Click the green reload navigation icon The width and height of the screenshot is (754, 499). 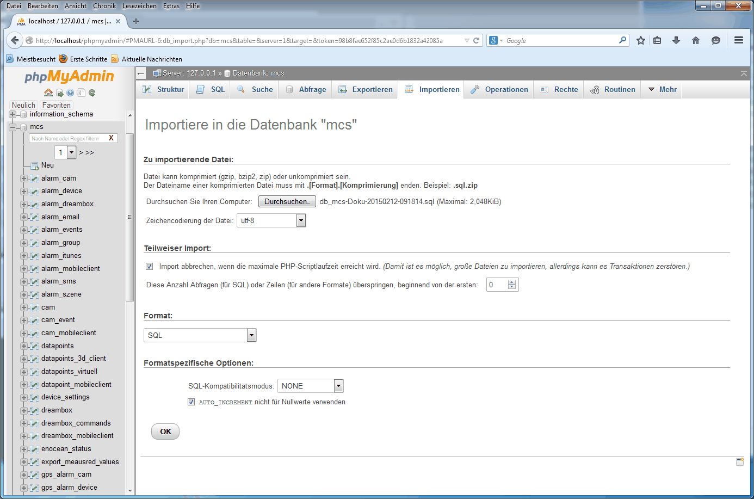92,93
